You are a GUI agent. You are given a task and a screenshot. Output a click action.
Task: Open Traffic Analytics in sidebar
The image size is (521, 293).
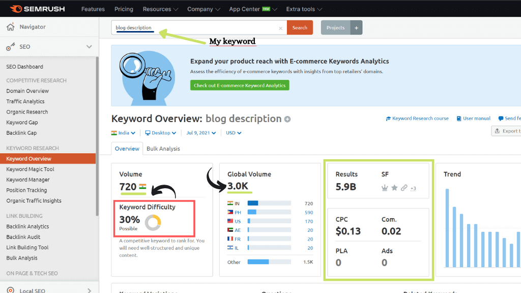[25, 101]
